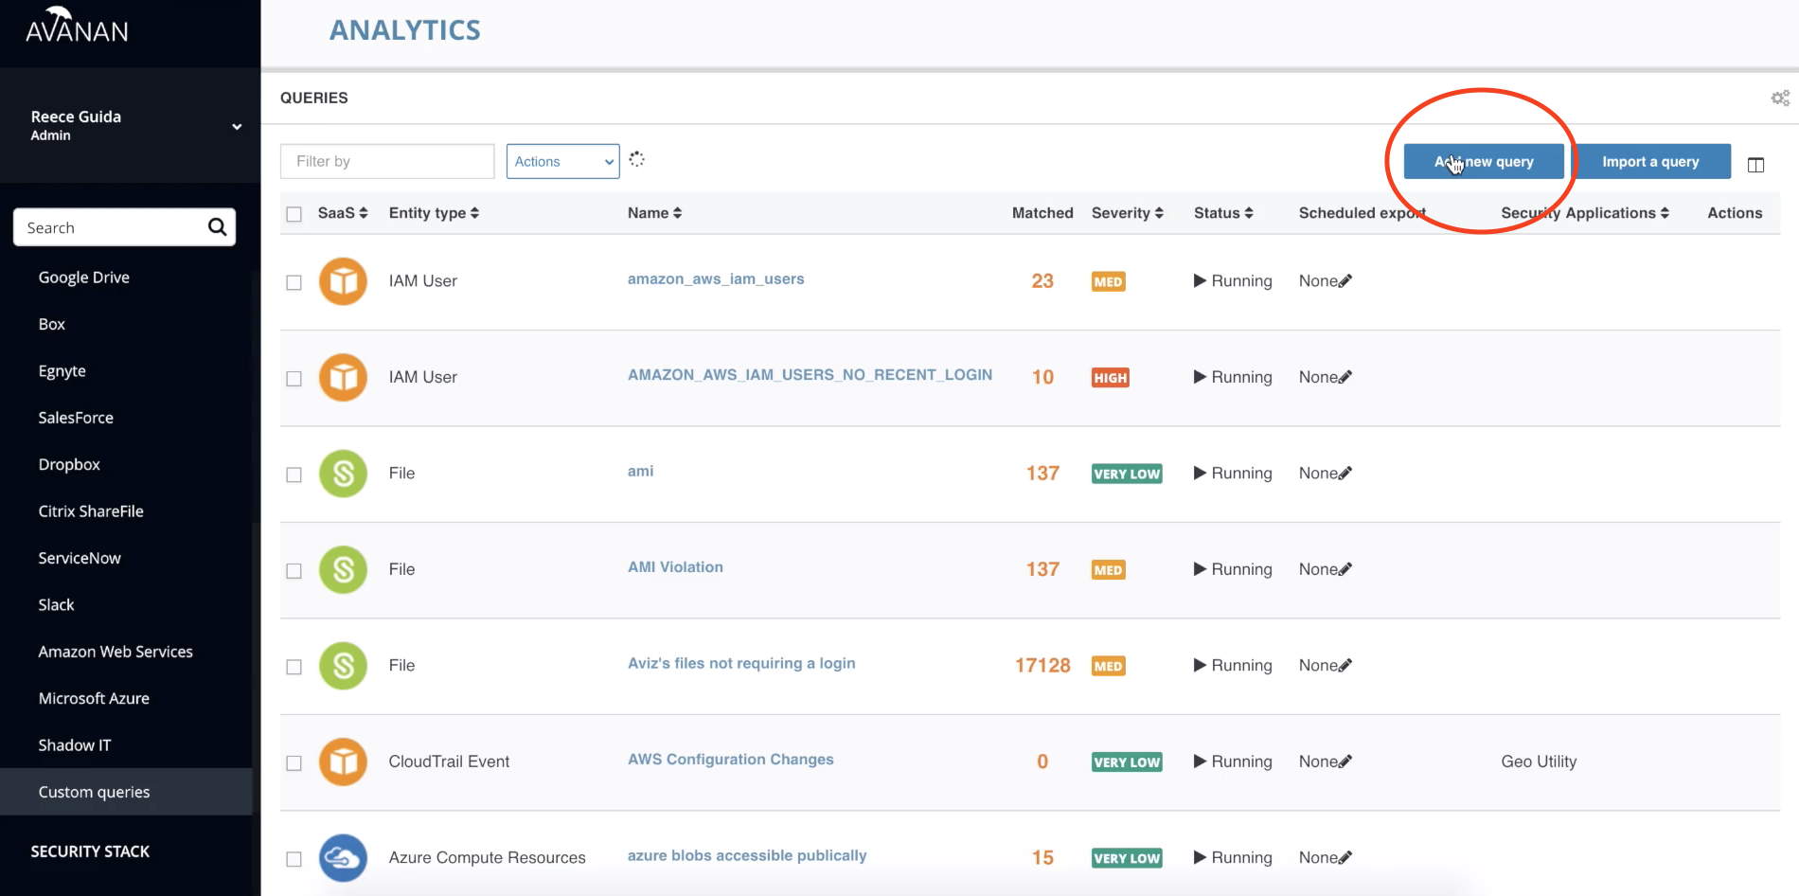The height and width of the screenshot is (896, 1799).
Task: Click the Running play icon for AMI Violation
Action: 1200,568
